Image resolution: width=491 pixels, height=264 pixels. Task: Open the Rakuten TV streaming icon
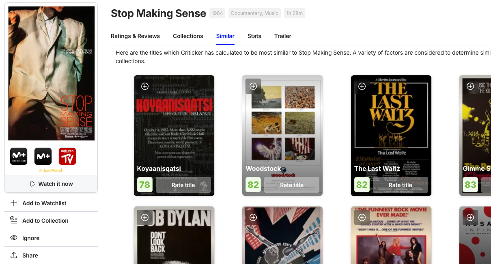point(67,156)
